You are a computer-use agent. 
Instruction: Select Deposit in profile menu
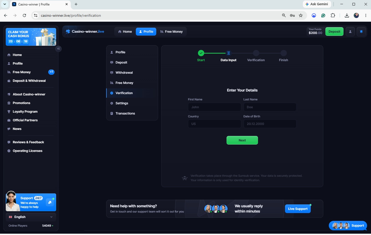tap(132, 62)
